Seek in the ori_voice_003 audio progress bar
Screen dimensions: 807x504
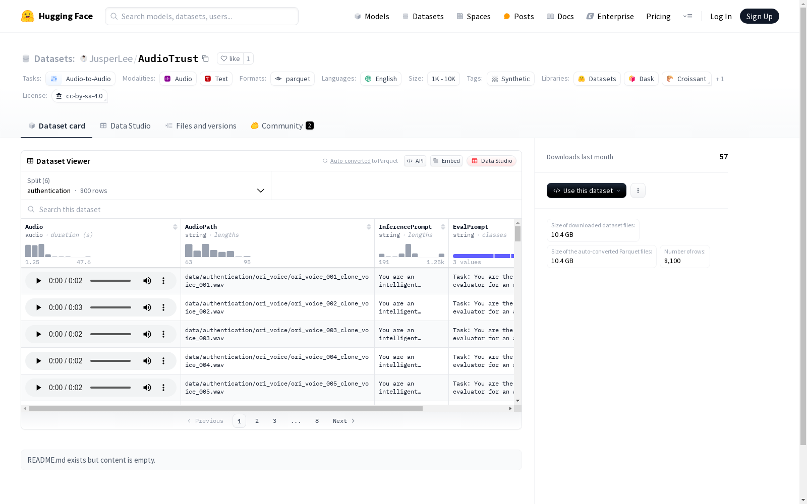[110, 334]
